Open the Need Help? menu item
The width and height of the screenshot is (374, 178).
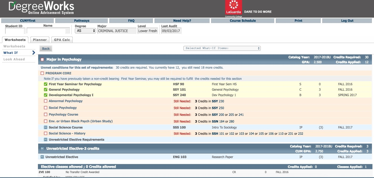182,21
